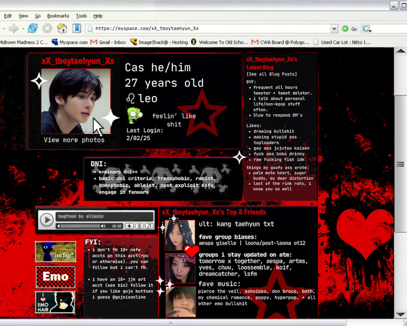Click the Top 8 Friends heading

click(x=214, y=212)
